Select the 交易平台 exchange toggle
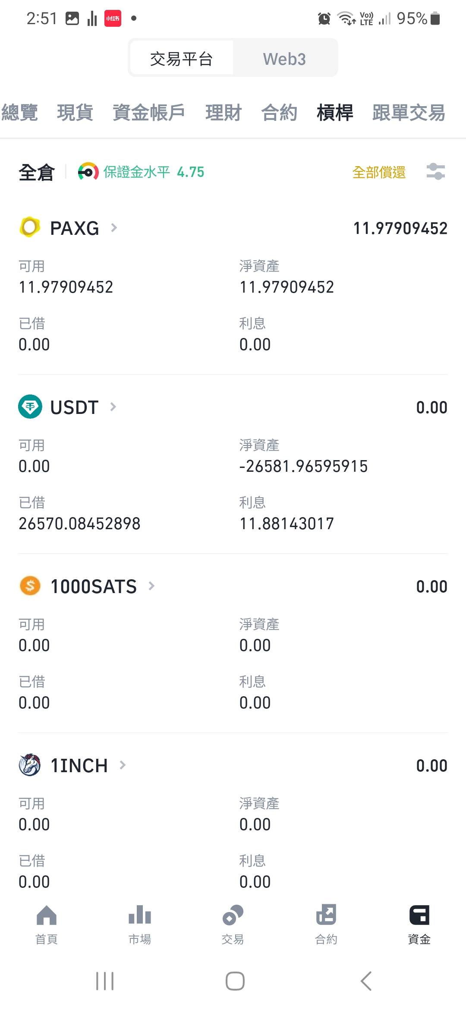Viewport: 466px width, 1010px height. coord(181,59)
